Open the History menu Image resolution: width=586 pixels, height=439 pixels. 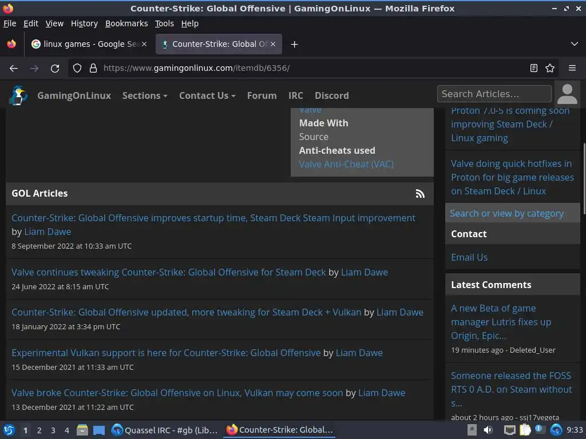(84, 23)
